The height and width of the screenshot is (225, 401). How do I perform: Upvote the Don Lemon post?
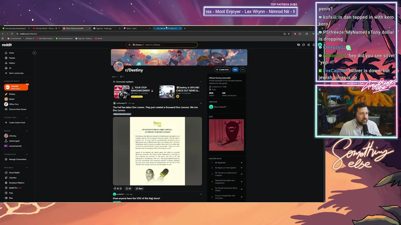115,188
